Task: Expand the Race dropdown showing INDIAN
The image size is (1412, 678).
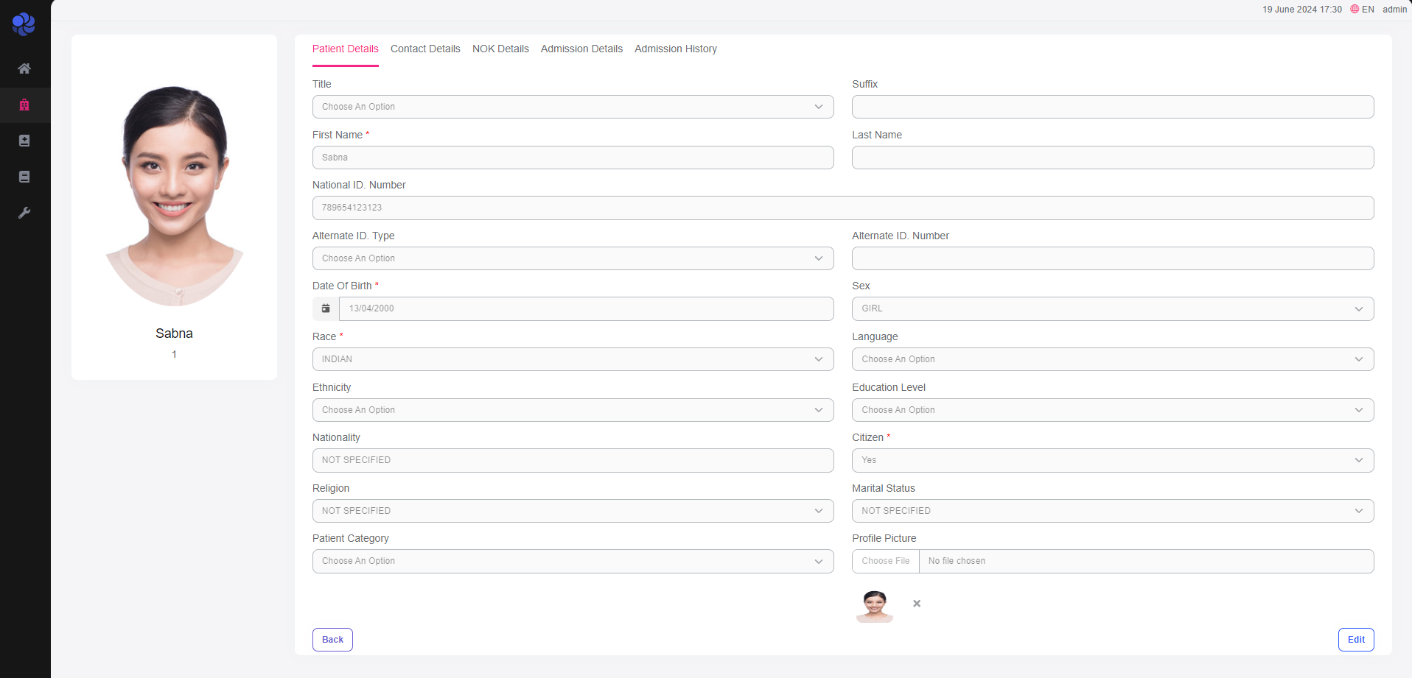Action: point(573,359)
